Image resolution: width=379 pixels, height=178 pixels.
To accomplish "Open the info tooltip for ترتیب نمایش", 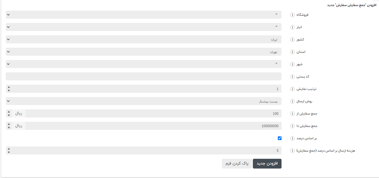I will [292, 89].
